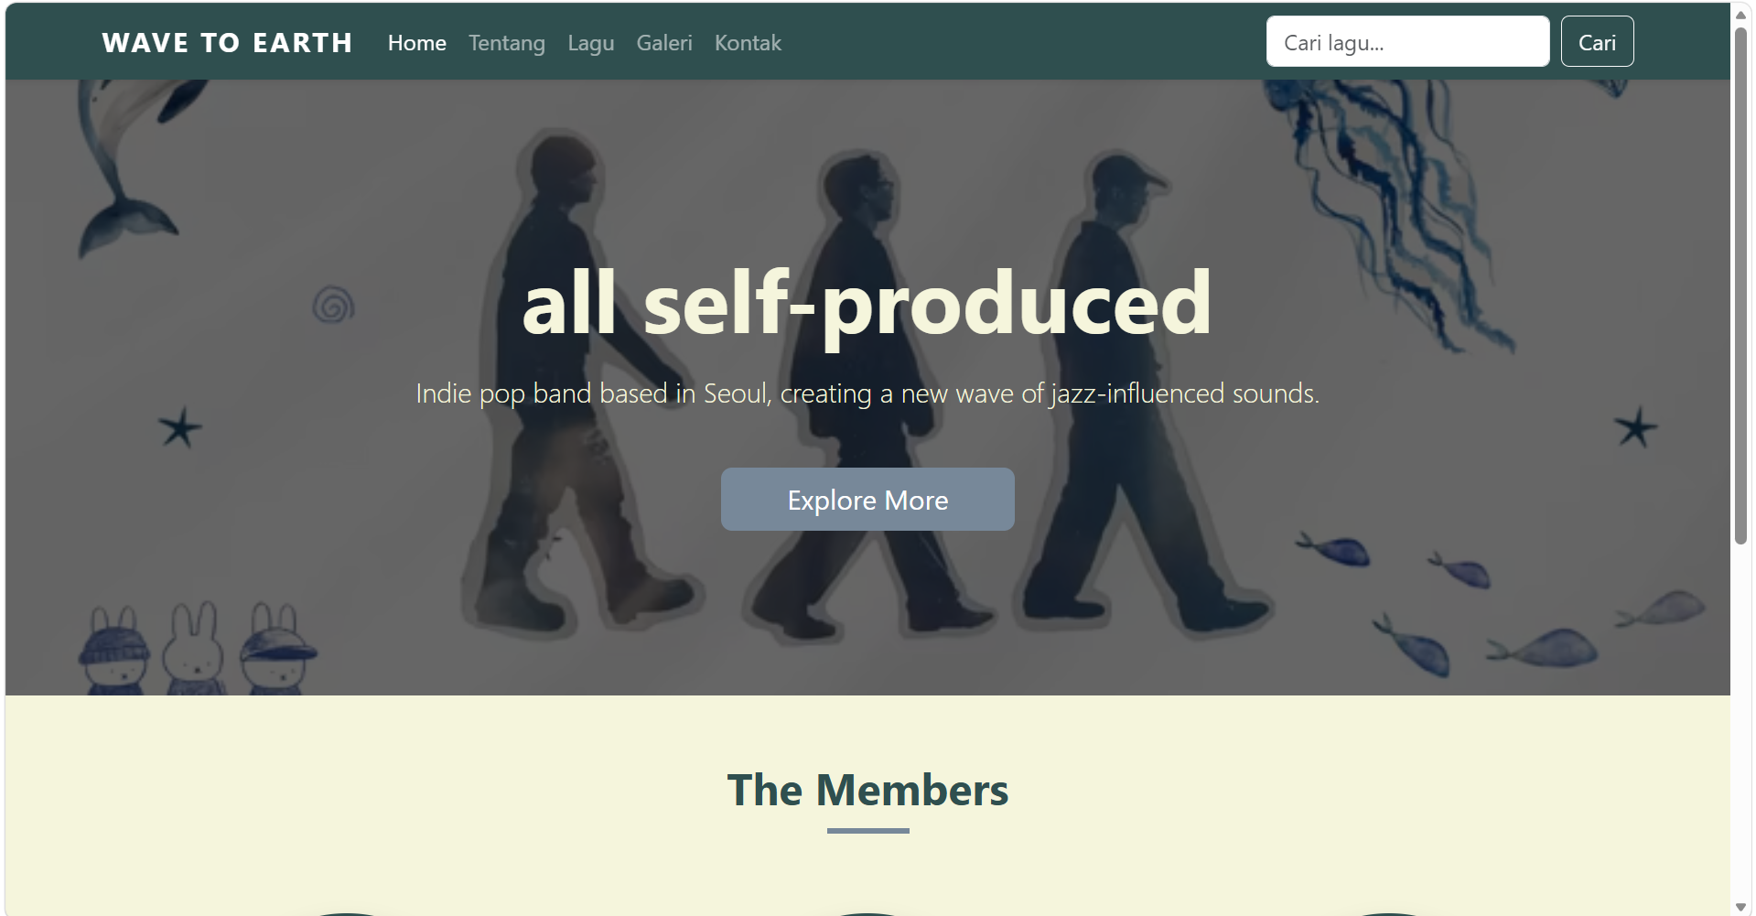This screenshot has height=916, width=1756.
Task: Select Galeri in the navbar
Action: click(x=664, y=43)
